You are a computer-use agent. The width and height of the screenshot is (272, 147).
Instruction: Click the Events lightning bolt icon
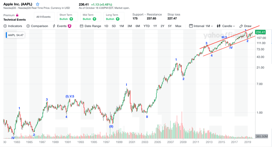click(54, 26)
